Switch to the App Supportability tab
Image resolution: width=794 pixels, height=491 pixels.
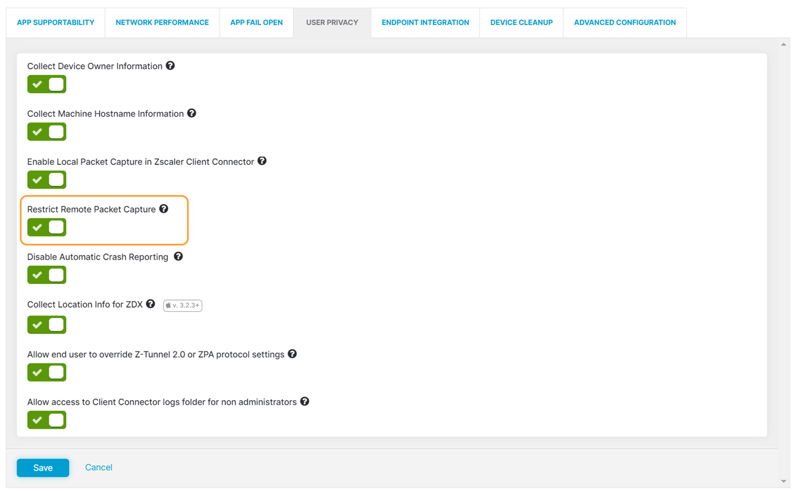pyautogui.click(x=56, y=23)
